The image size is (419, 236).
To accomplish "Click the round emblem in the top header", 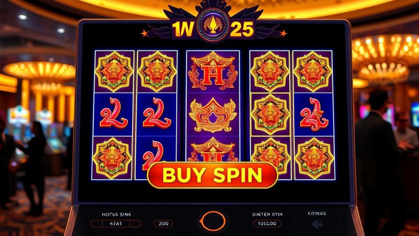I will [x=213, y=25].
